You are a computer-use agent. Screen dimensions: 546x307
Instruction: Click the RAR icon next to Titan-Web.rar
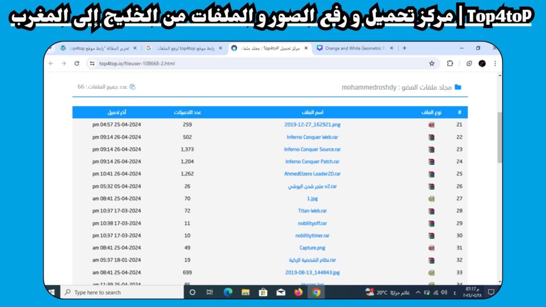(x=431, y=211)
